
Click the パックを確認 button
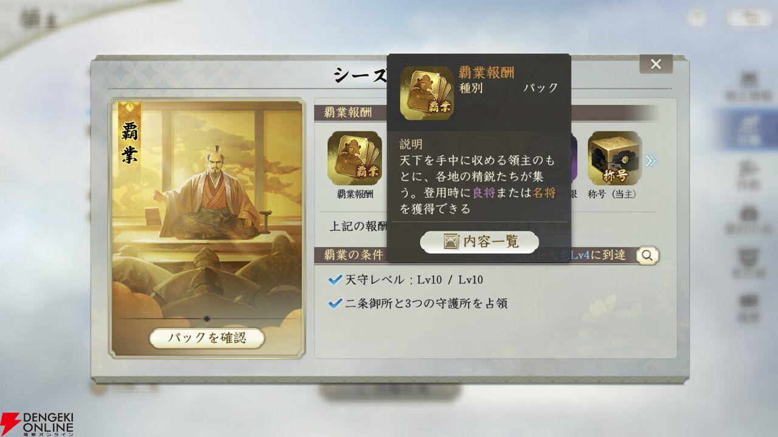(207, 338)
